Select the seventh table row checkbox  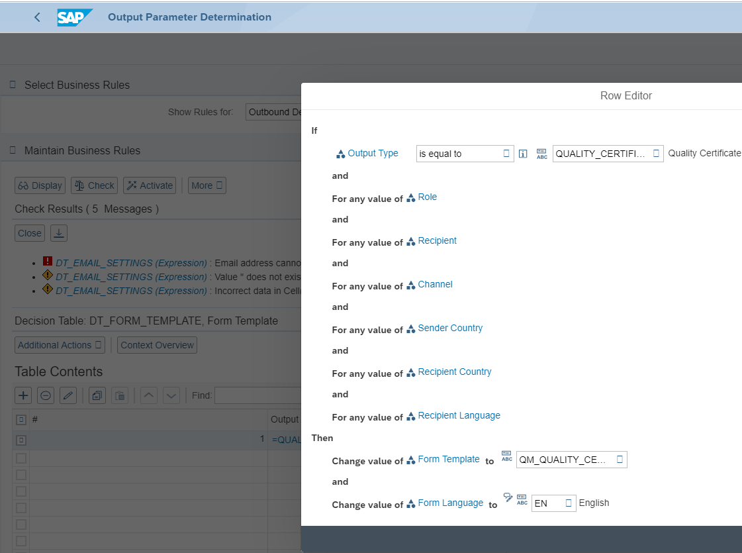pyautogui.click(x=21, y=541)
